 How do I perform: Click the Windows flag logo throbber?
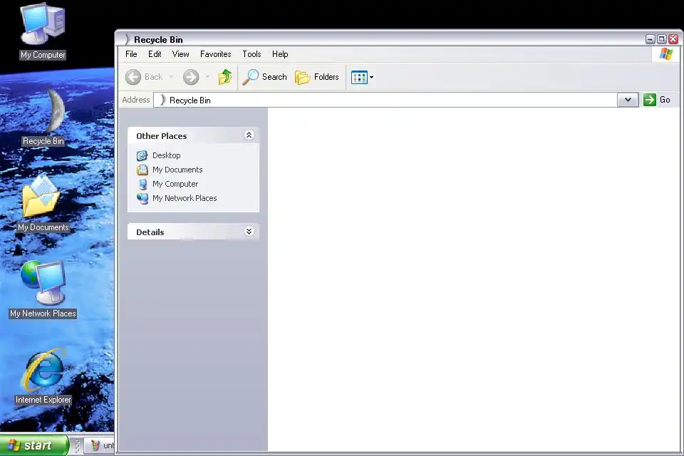(x=666, y=54)
